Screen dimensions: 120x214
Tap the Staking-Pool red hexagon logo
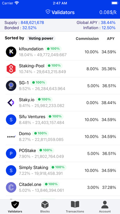pyautogui.click(x=11, y=69)
